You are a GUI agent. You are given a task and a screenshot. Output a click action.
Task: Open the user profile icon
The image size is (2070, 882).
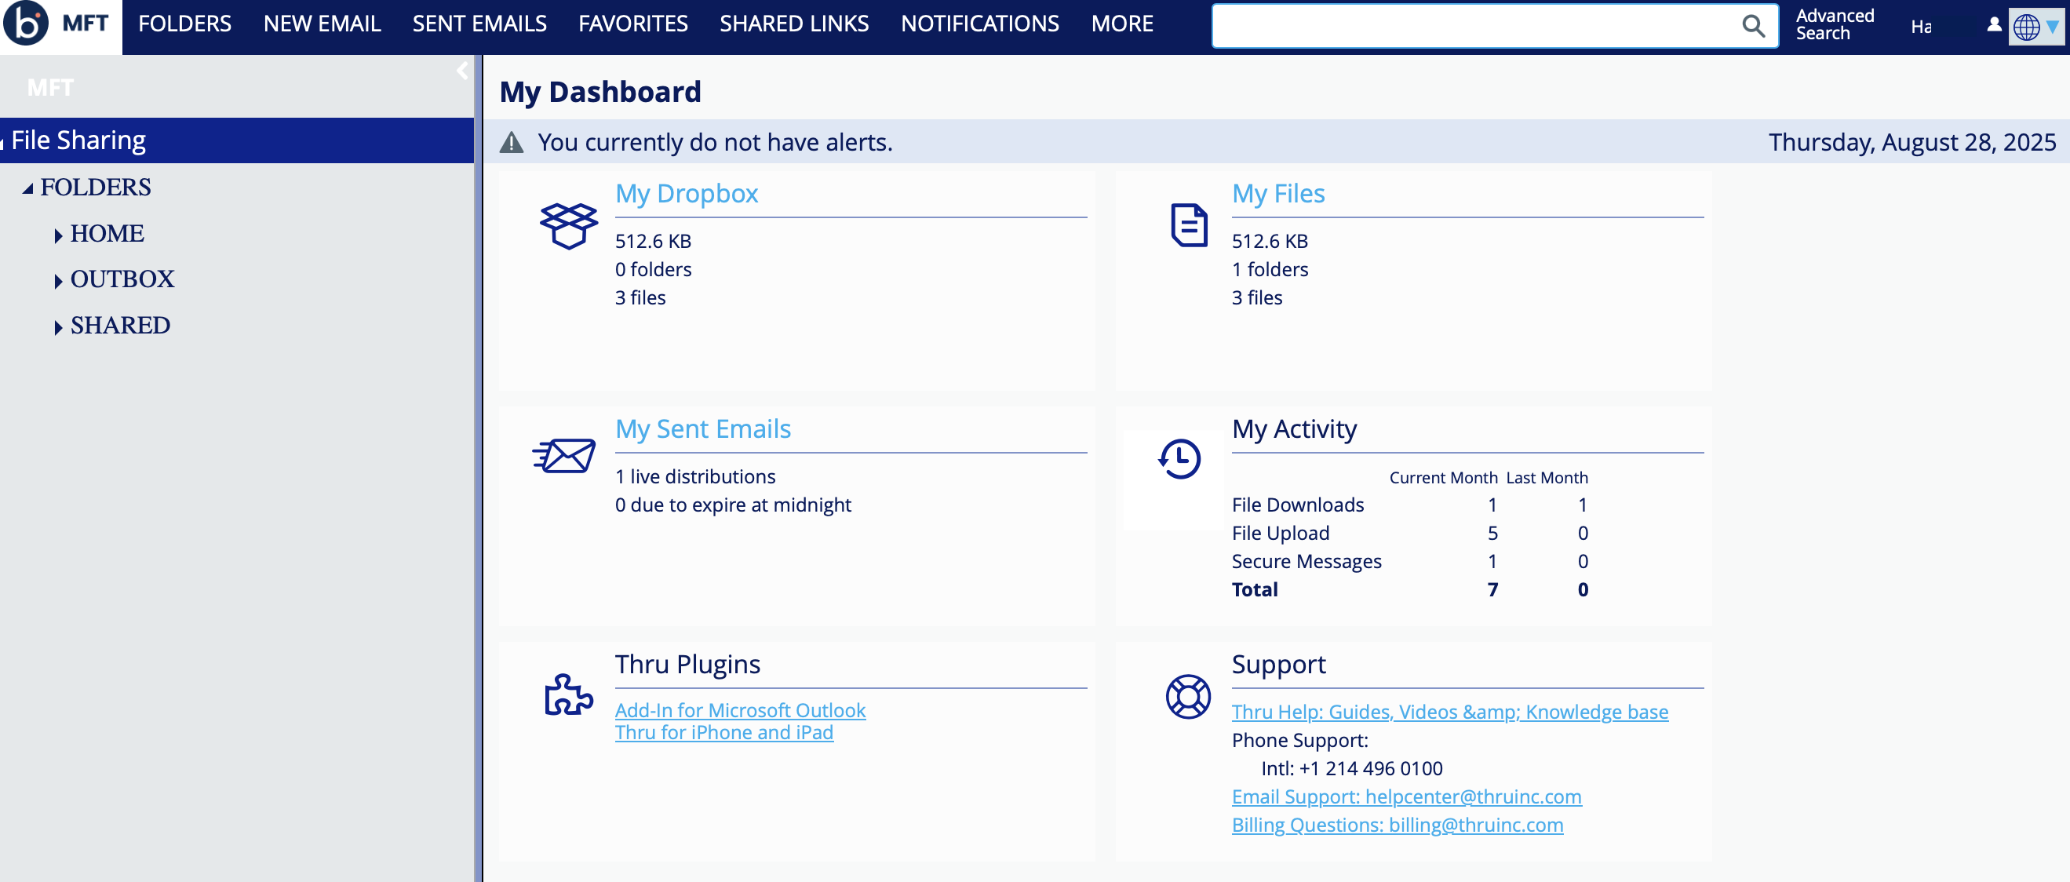coord(1995,25)
